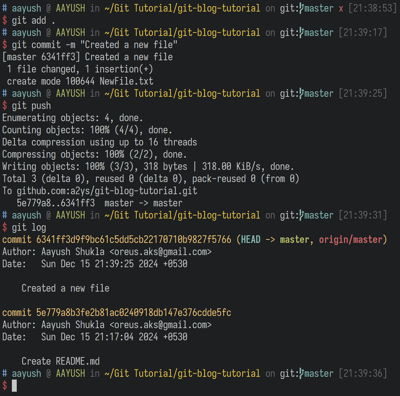
Task: Click the red "x" dirty-status marker in first prompt
Action: click(341, 9)
